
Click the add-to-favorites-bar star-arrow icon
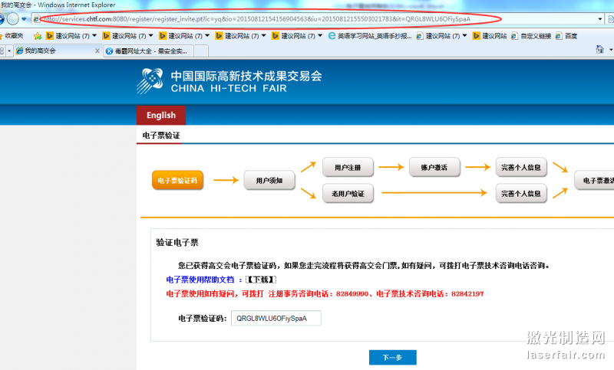point(38,35)
